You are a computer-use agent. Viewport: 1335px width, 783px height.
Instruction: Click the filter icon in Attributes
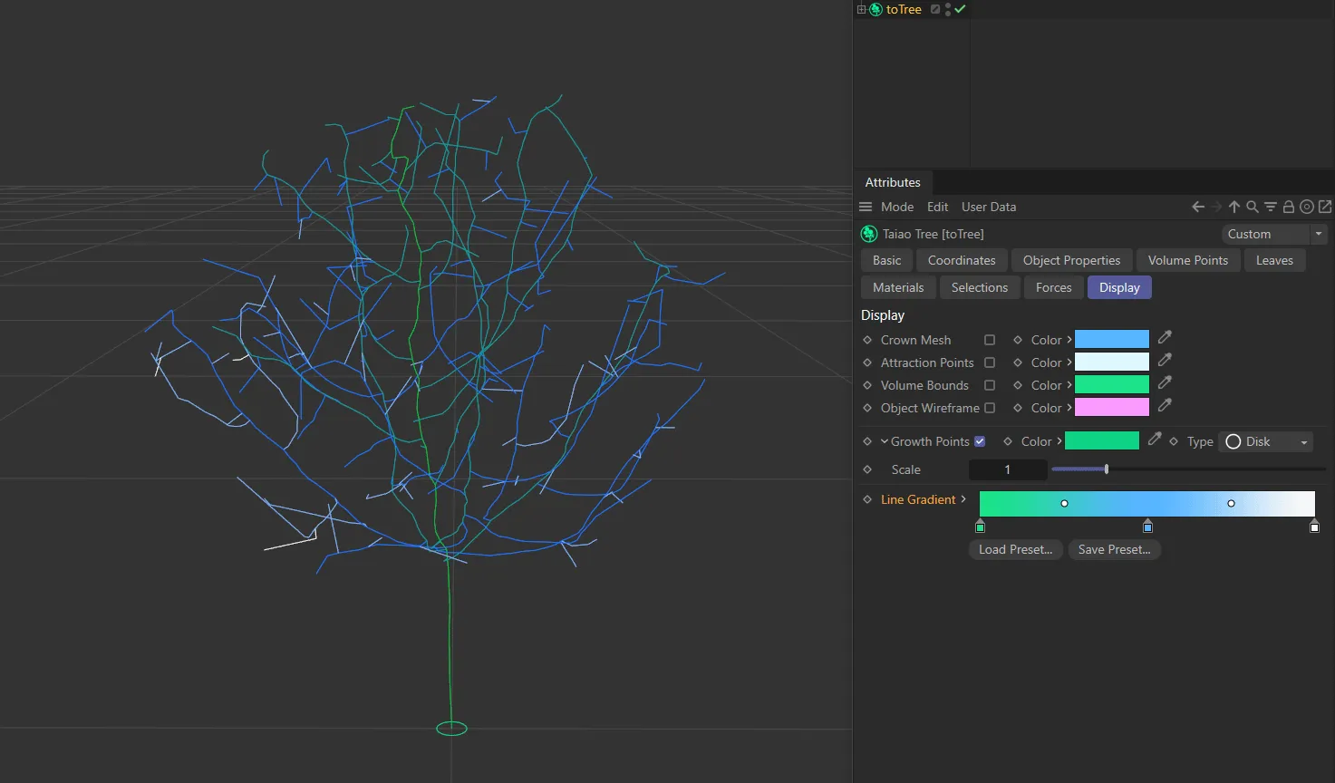[1270, 207]
